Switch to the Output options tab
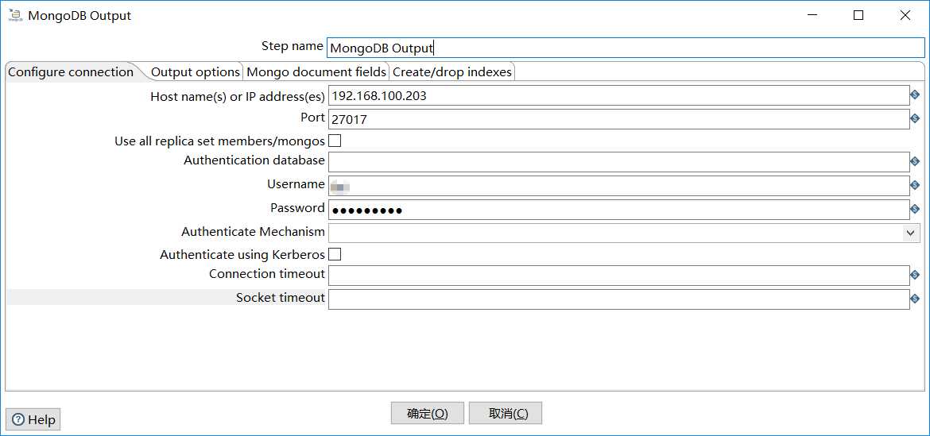The width and height of the screenshot is (930, 436). (195, 72)
